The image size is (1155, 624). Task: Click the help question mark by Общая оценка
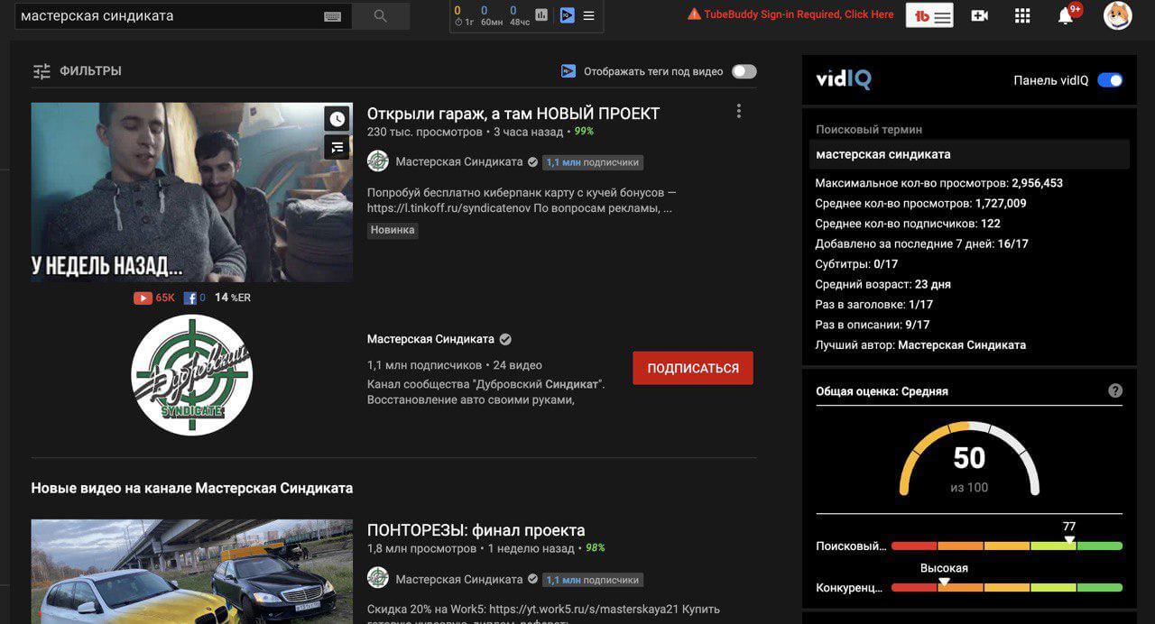coord(1115,390)
